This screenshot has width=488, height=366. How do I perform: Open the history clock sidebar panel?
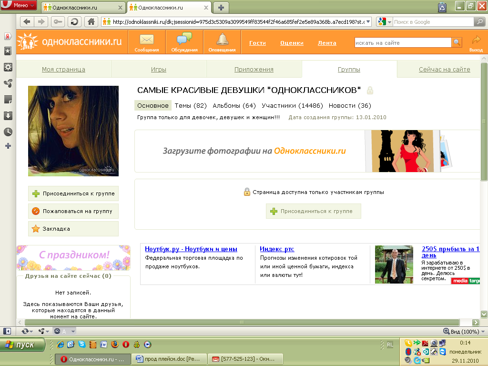click(8, 132)
